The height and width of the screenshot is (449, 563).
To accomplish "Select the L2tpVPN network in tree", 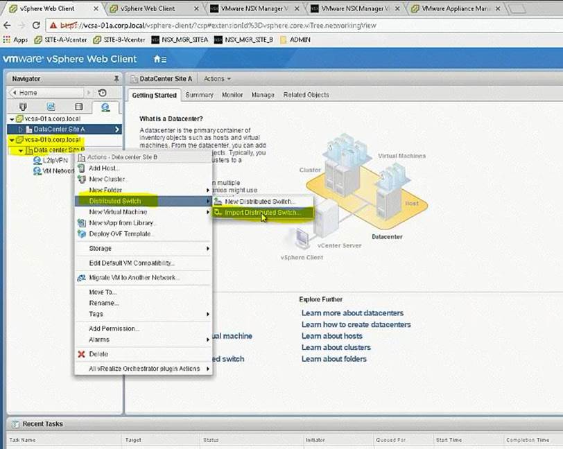I will pyautogui.click(x=55, y=160).
